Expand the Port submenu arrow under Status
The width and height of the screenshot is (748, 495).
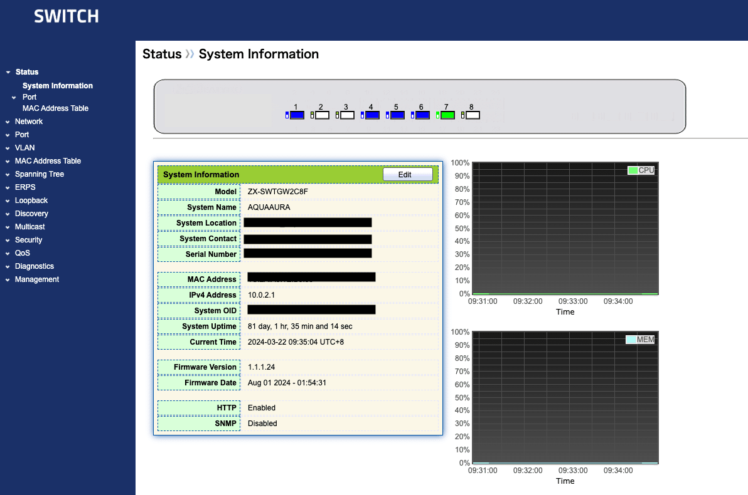(14, 98)
